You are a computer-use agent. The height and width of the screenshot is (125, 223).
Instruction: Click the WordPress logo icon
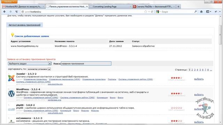tap(11, 94)
